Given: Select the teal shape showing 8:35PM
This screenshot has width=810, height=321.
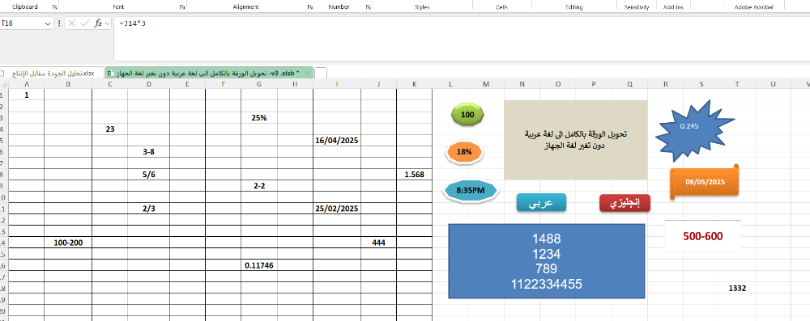Looking at the screenshot, I should tap(470, 191).
